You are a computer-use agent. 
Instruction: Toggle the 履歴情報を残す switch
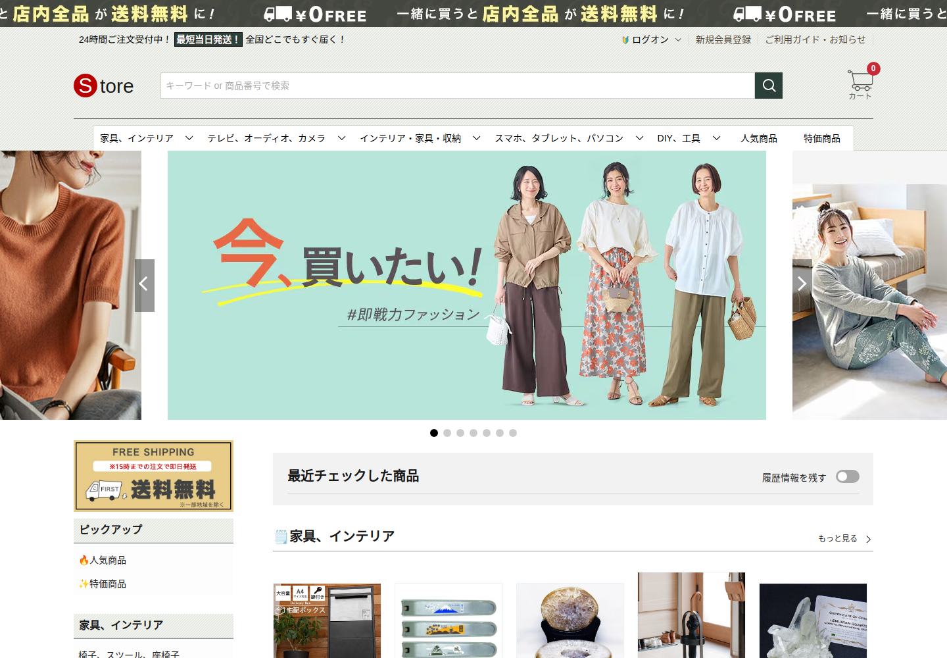(x=848, y=476)
